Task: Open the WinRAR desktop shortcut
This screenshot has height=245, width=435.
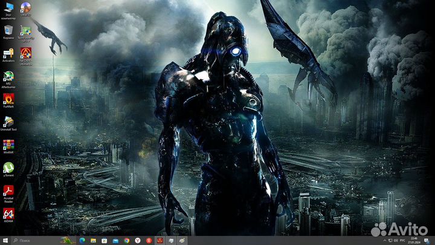Action: [x=8, y=146]
